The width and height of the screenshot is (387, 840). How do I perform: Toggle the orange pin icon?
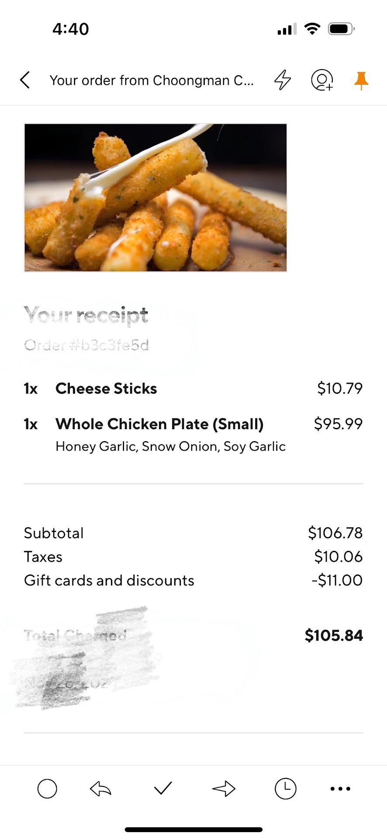pos(361,81)
